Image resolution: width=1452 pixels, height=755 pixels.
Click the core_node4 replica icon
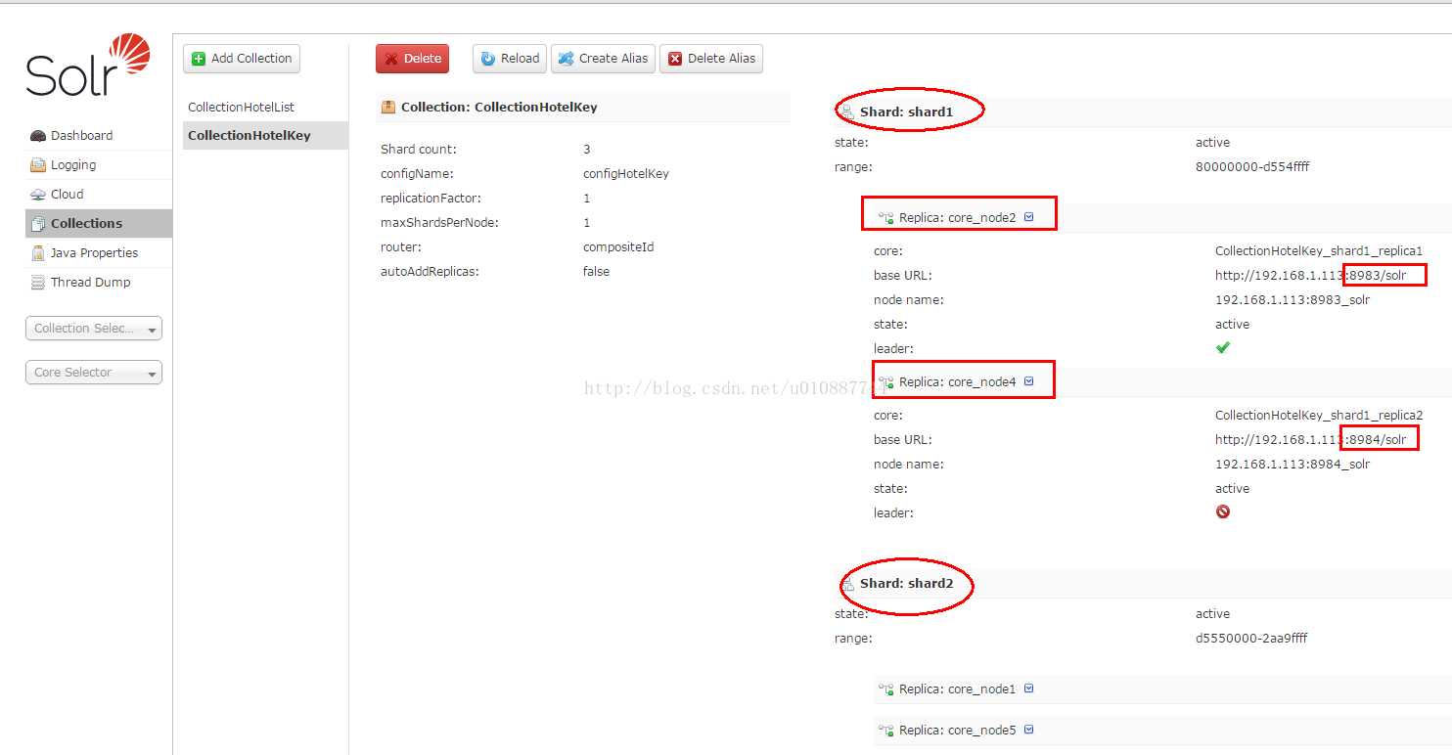pos(886,382)
